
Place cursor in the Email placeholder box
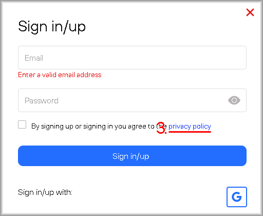(x=132, y=58)
